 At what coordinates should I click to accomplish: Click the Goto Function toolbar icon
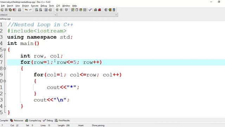pos(46,10)
